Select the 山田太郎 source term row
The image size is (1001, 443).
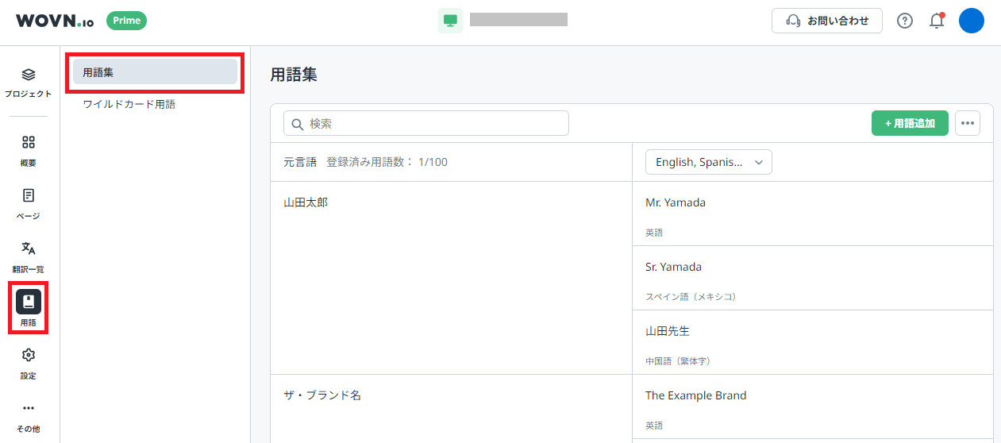tap(306, 202)
